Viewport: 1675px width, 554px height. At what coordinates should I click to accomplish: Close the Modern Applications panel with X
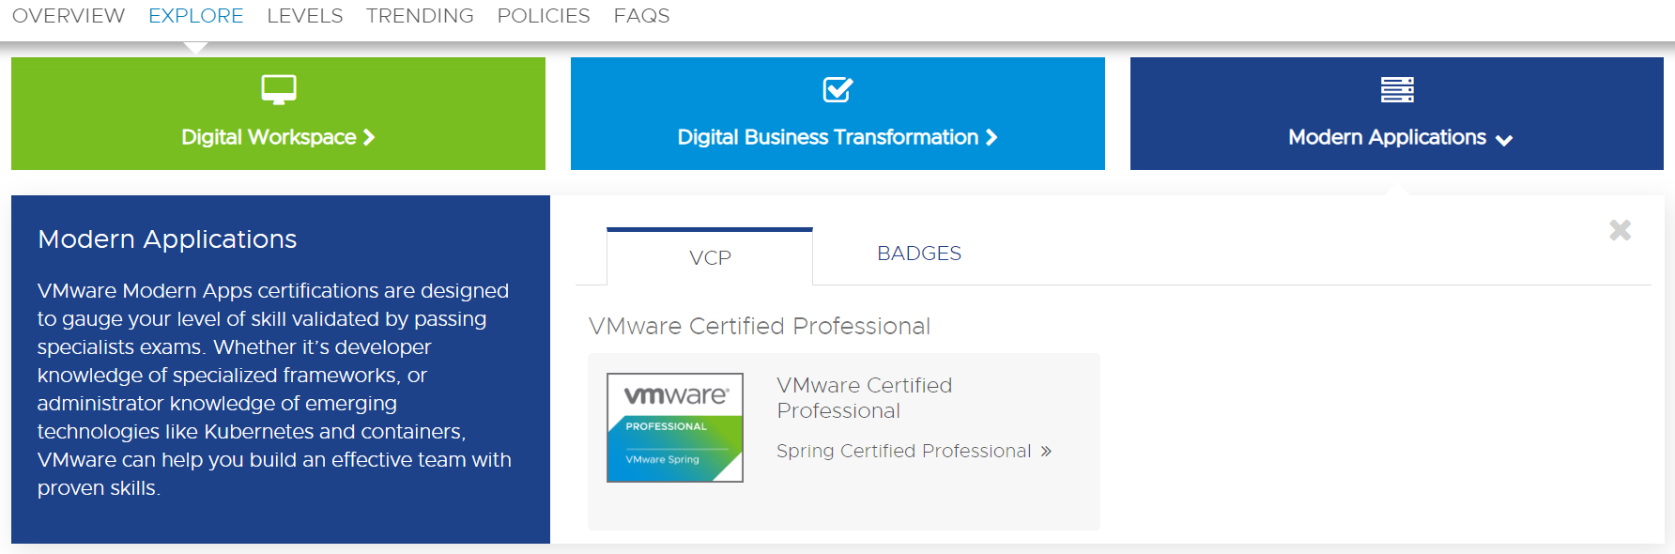[1620, 230]
